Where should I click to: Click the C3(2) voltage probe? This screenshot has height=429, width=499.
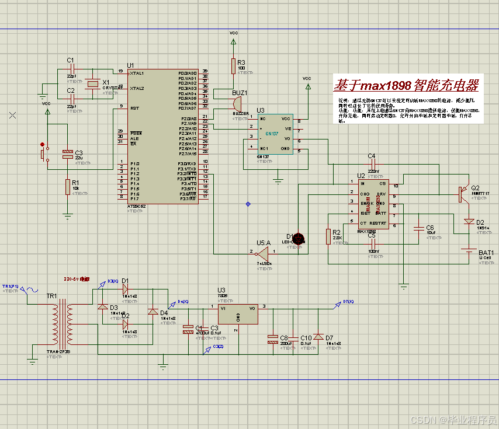[207, 350]
